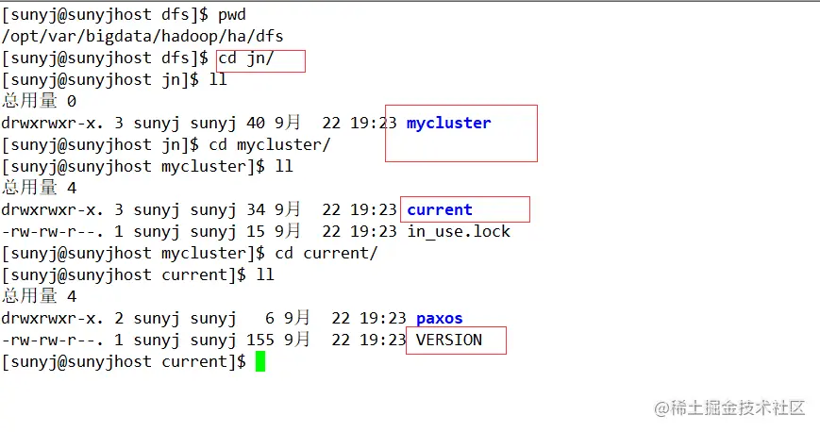Click the 'cd current/' command

[x=326, y=253]
